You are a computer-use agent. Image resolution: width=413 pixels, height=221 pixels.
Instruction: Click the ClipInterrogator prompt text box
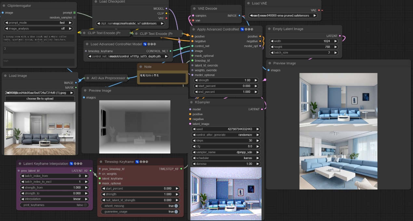point(39,38)
